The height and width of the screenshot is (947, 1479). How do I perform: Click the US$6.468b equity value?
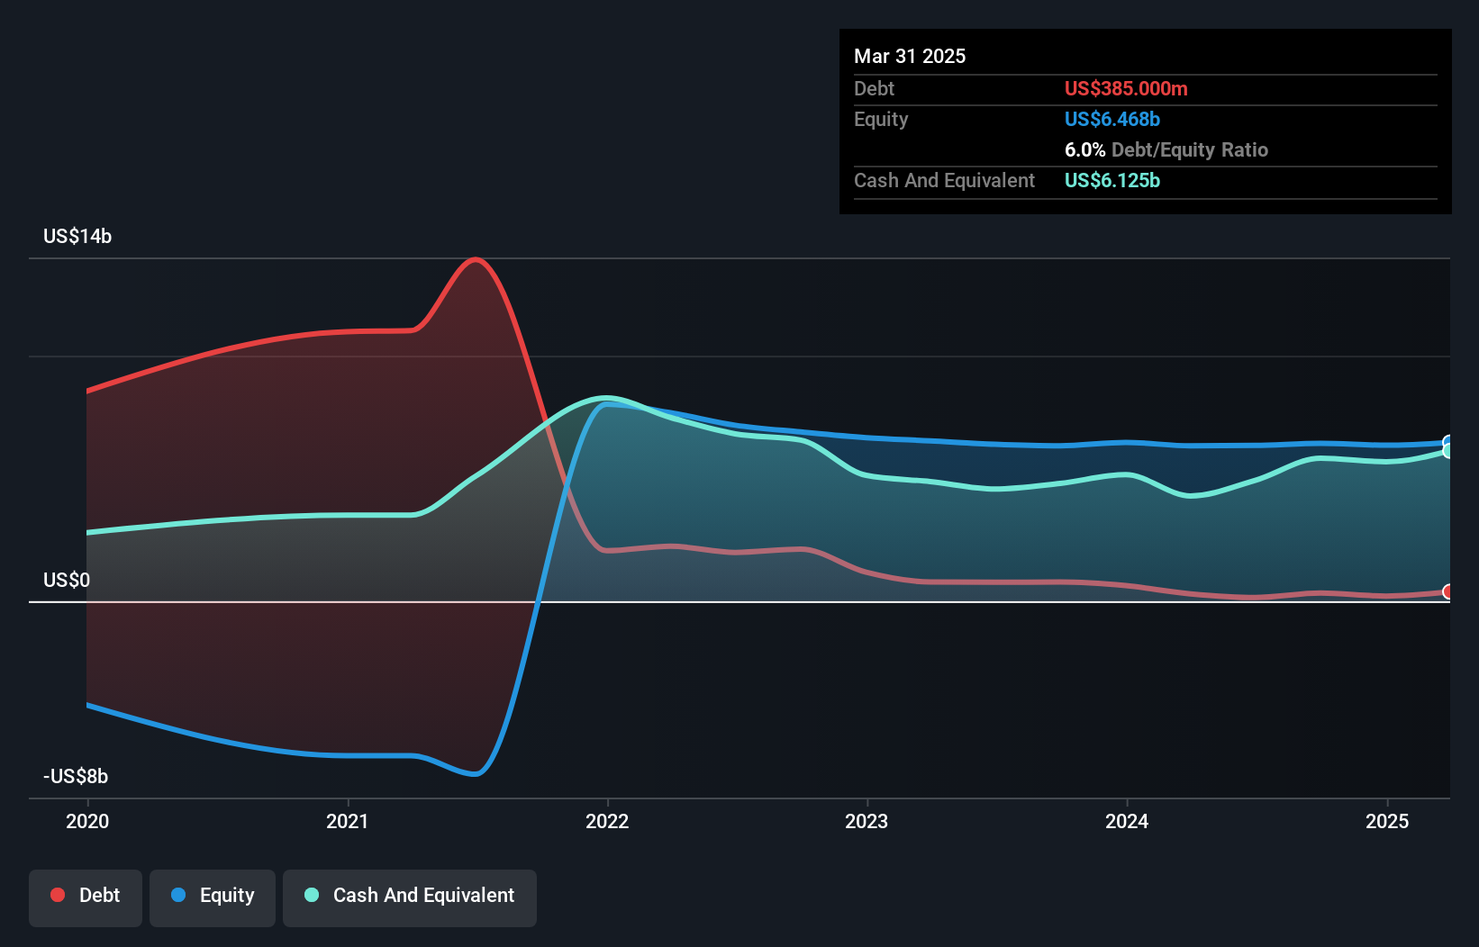click(x=1112, y=119)
